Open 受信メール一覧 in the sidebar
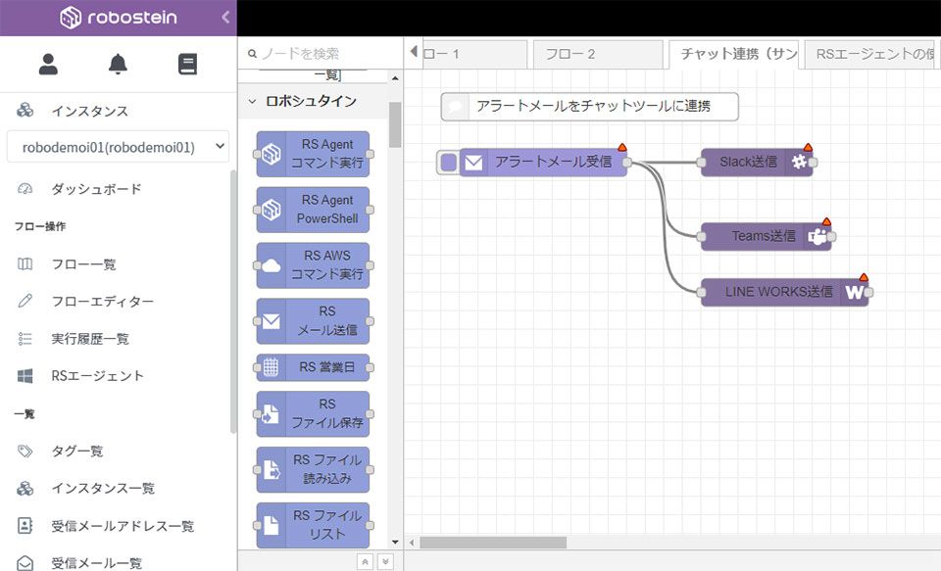The width and height of the screenshot is (941, 571). (97, 563)
